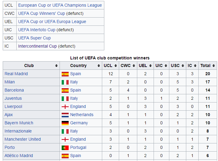Sort by UIC column arrows
The height and width of the screenshot is (161, 218).
(166, 66)
